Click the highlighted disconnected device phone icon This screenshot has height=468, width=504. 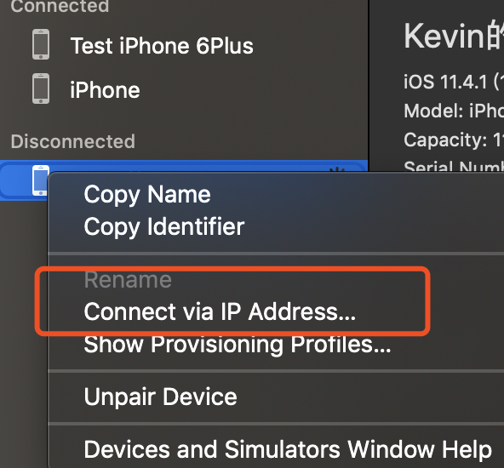(x=41, y=180)
